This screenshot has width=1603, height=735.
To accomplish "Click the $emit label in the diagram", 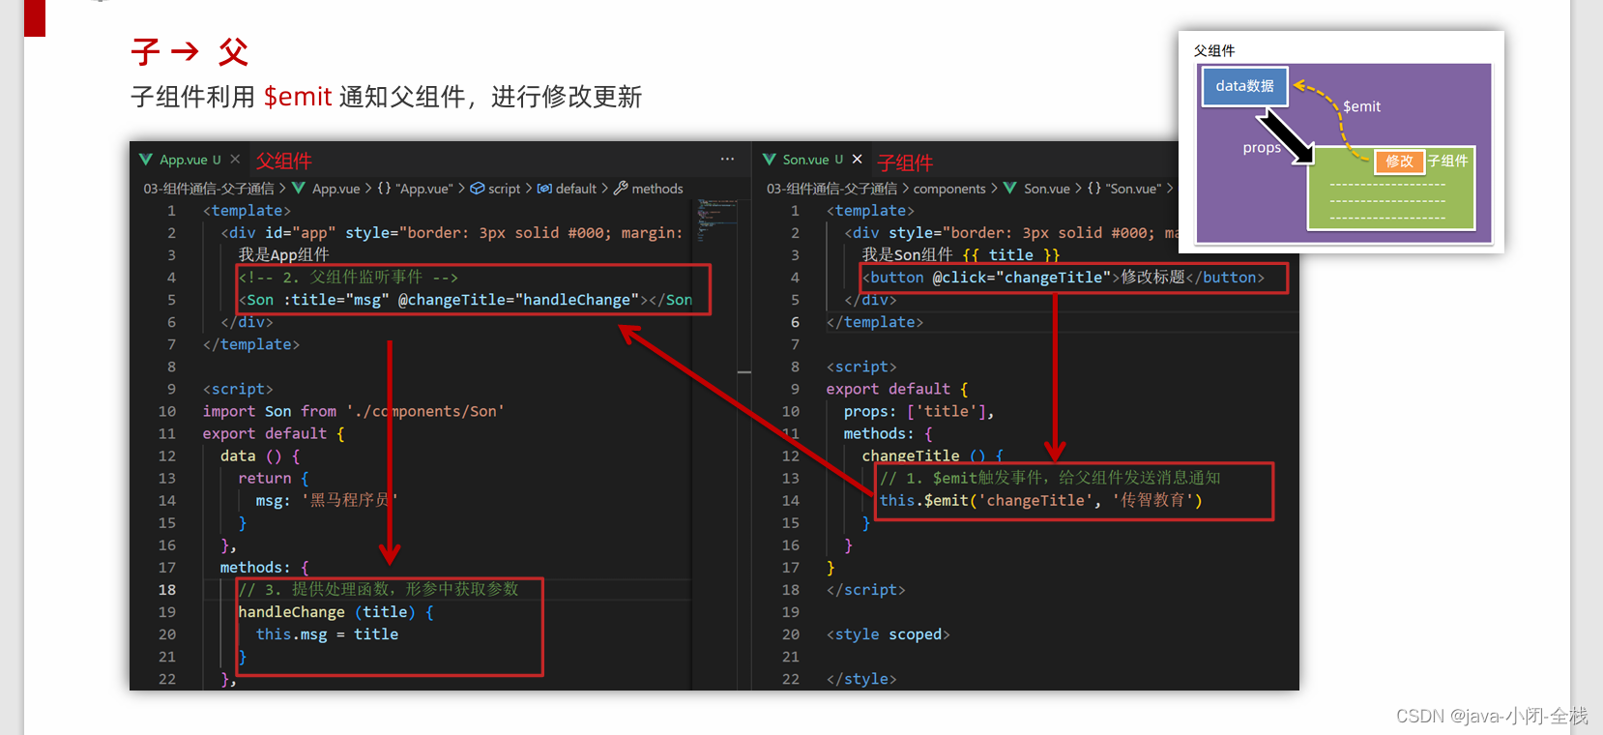I will (1361, 106).
